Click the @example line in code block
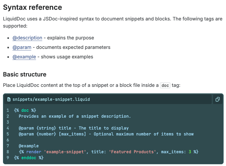Viewport: 226px width, 166px height. [x=29, y=146]
